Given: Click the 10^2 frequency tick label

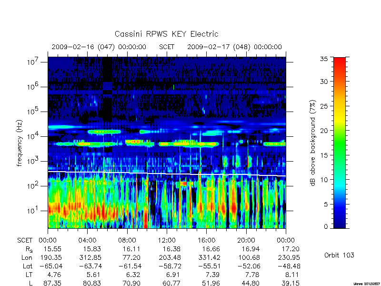Looking at the screenshot, I should coord(32,185).
